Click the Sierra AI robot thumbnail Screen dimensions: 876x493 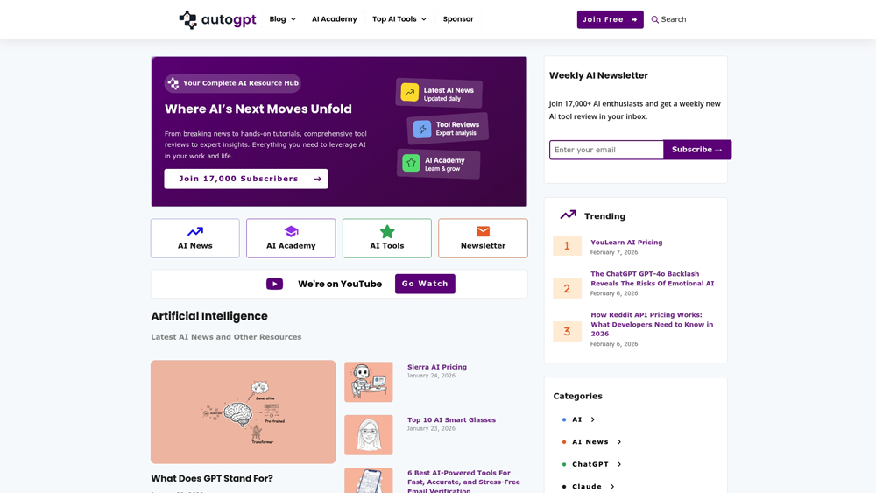point(369,382)
